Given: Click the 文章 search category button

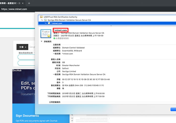Looking at the screenshot, I should coord(22,47).
